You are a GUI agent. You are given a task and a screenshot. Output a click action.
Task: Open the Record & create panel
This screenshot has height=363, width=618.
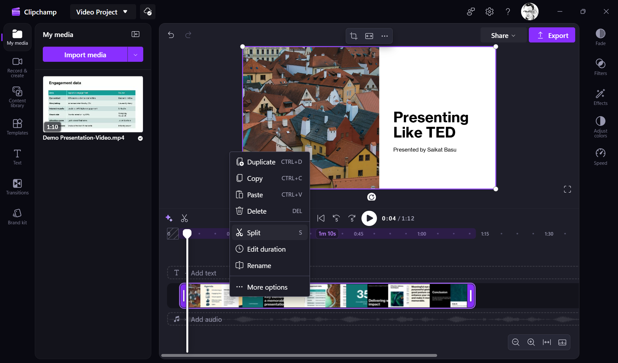pyautogui.click(x=17, y=67)
